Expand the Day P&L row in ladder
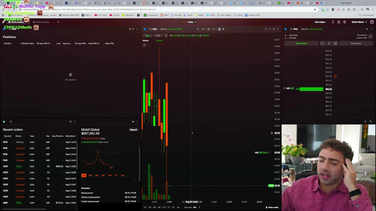The height and width of the screenshot is (211, 376). coord(291,38)
